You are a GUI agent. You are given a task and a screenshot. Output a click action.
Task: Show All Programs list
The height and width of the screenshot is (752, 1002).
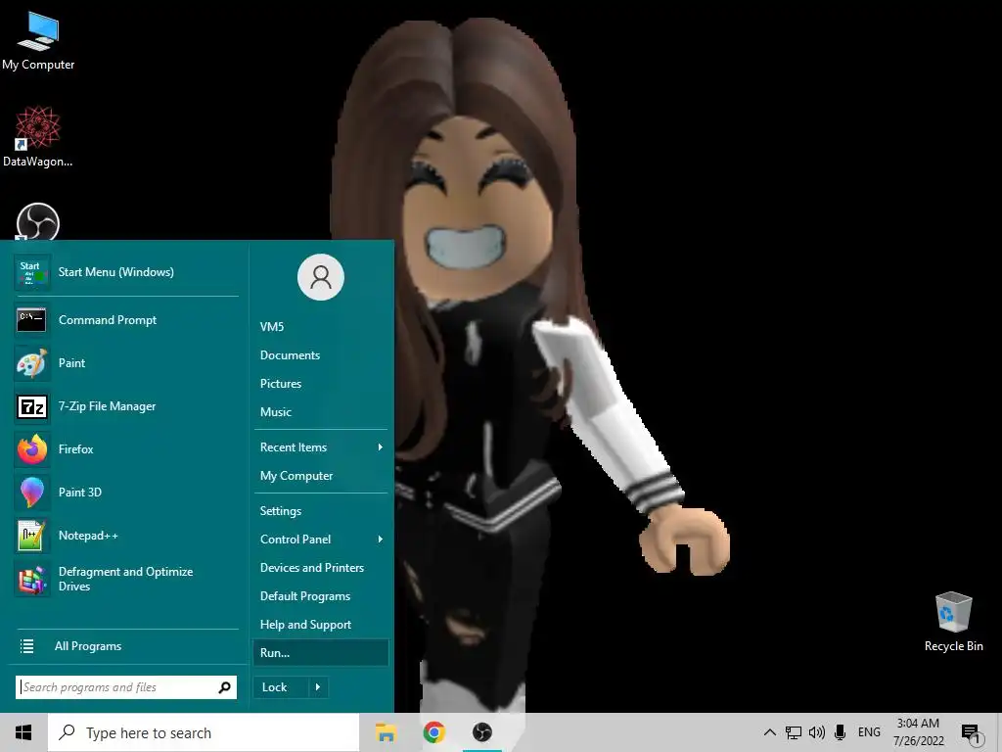tap(126, 646)
